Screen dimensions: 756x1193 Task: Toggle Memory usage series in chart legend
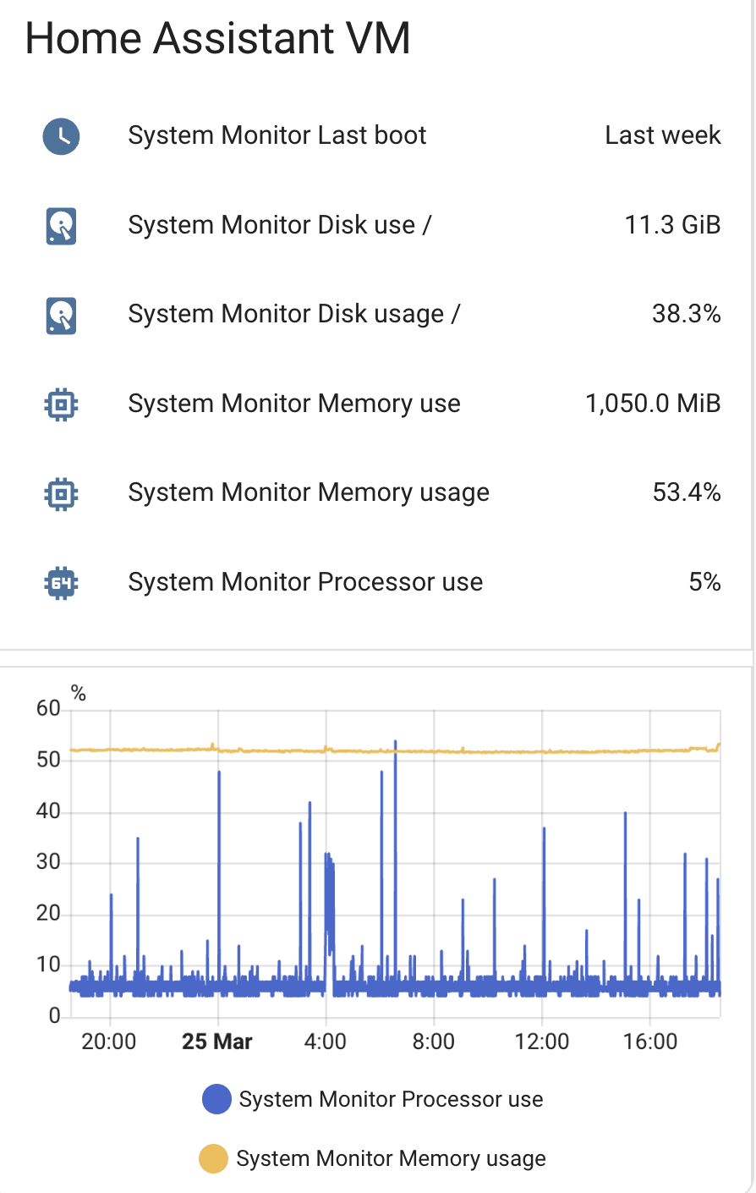pyautogui.click(x=391, y=1159)
